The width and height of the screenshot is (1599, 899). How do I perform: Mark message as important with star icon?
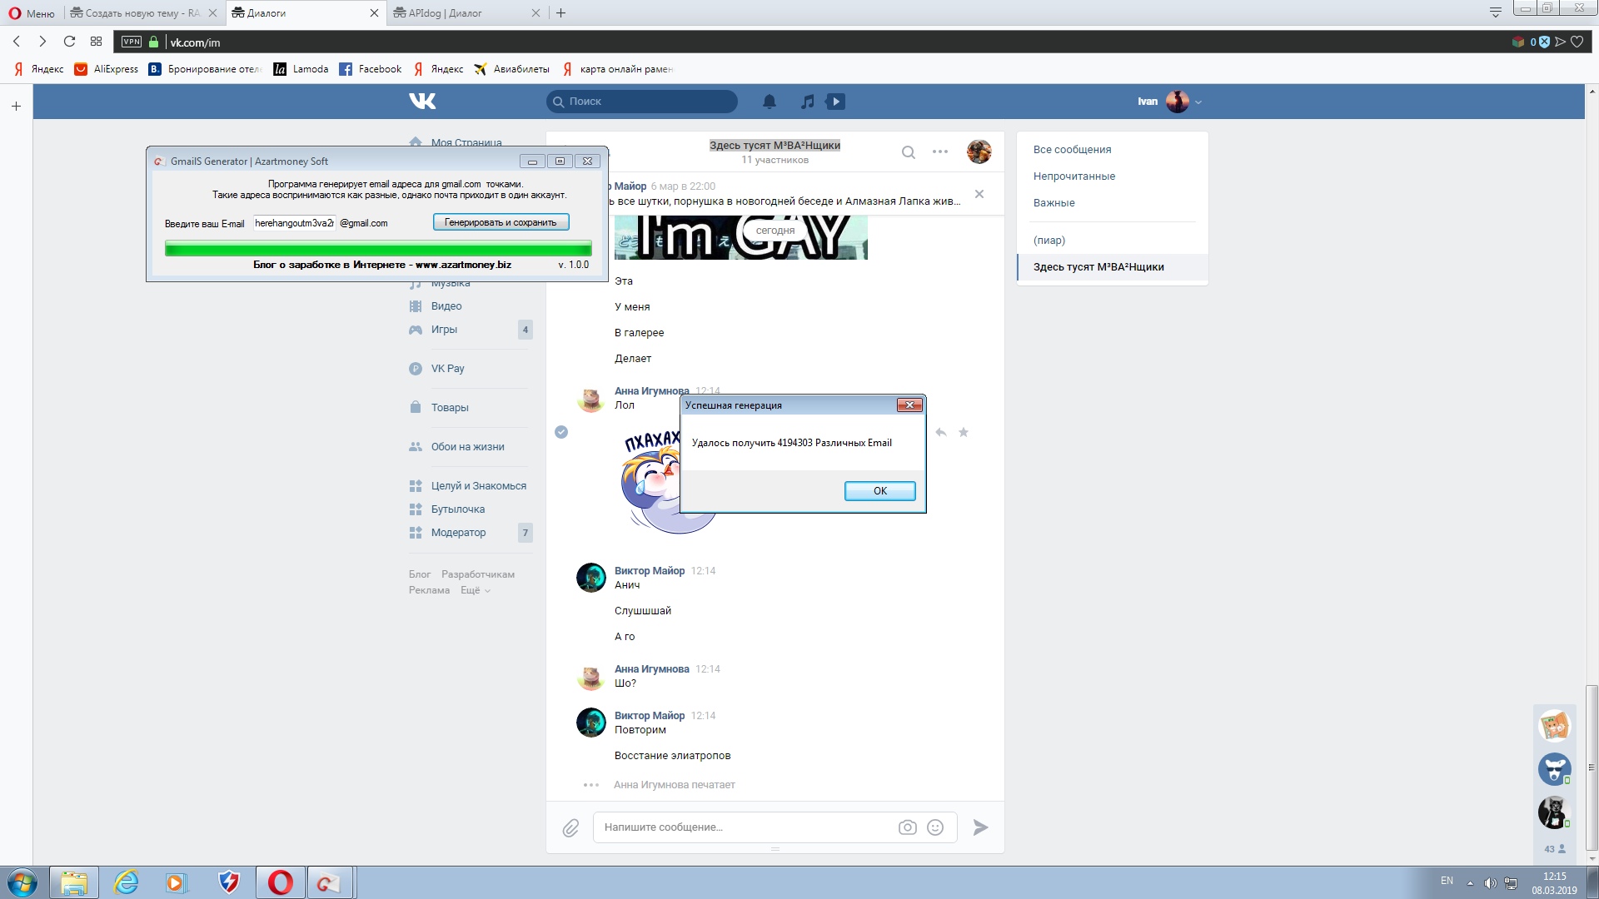[x=964, y=432]
